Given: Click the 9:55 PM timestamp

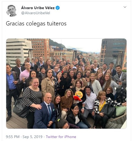Looking at the screenshot, I should tap(13, 137).
